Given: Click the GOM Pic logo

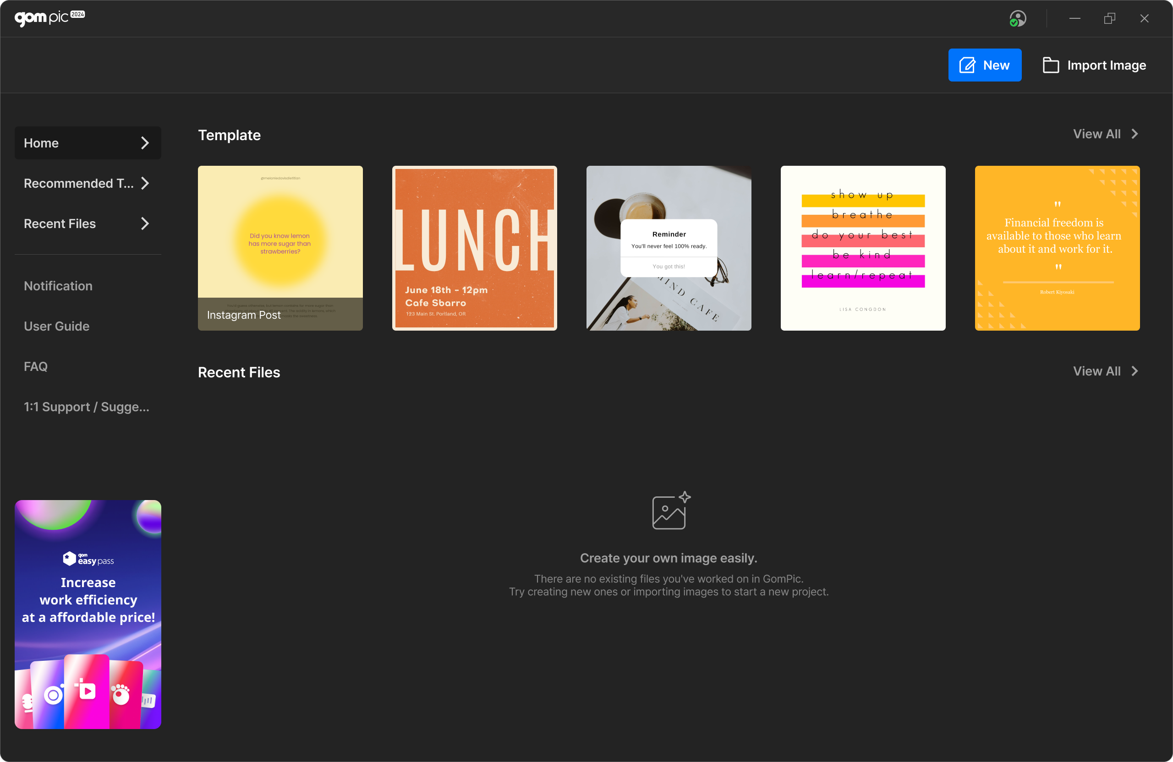Looking at the screenshot, I should click(x=49, y=18).
